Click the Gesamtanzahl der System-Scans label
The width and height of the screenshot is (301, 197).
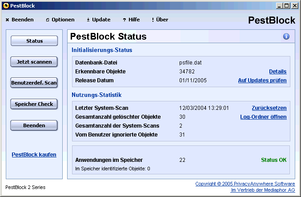coord(117,125)
